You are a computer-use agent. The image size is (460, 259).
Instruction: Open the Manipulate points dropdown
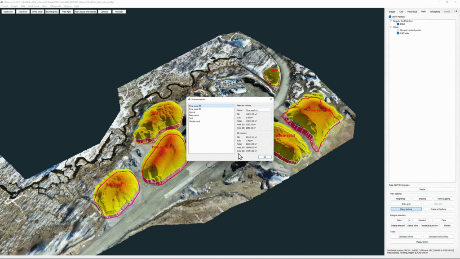tap(430, 226)
